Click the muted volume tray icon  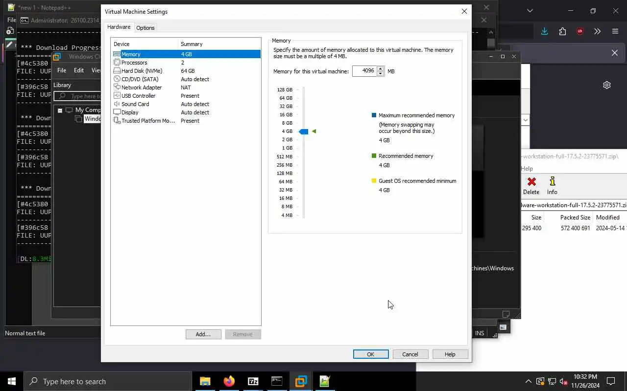(564, 381)
